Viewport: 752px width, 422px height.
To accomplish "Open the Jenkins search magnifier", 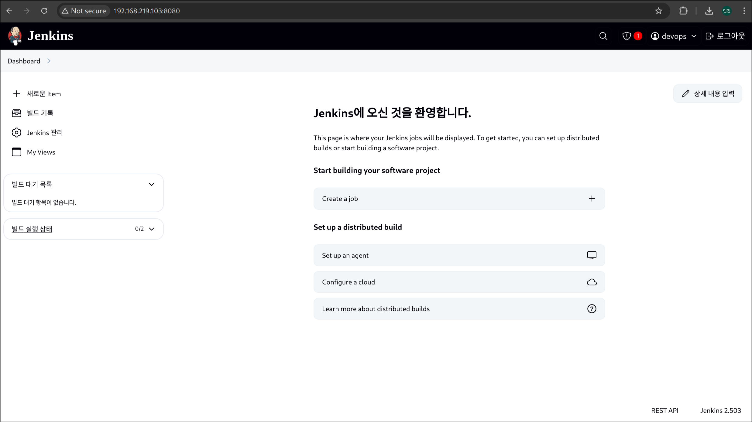I will (603, 36).
